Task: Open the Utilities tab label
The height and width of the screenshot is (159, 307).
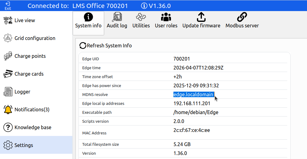Action: [x=141, y=26]
